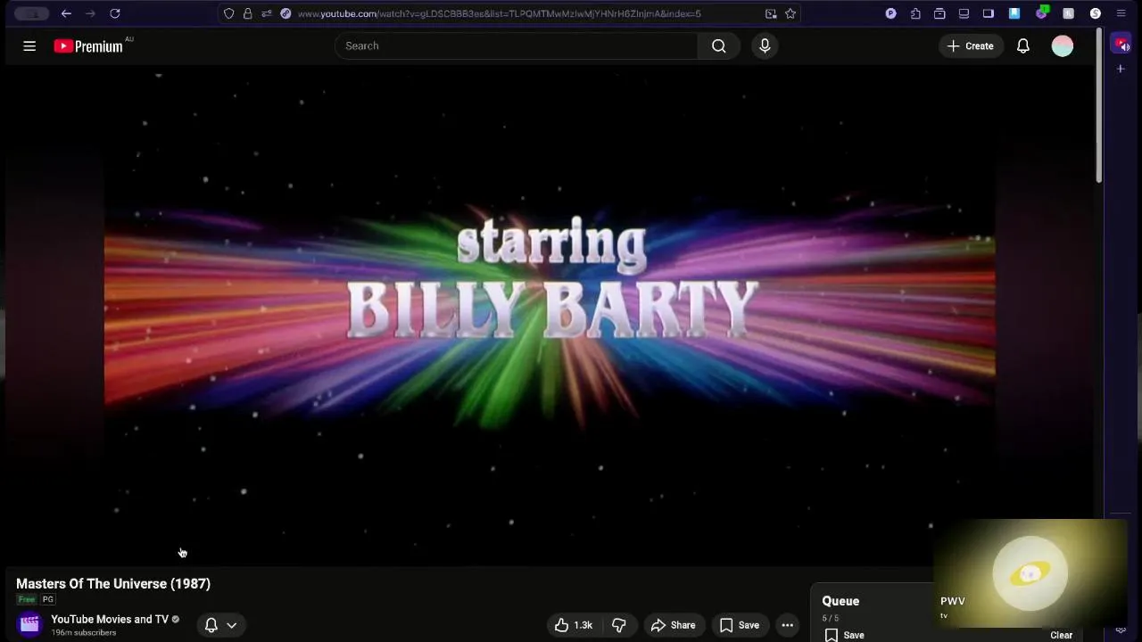Image resolution: width=1142 pixels, height=642 pixels.
Task: Toggle channel notification bell
Action: click(x=211, y=625)
